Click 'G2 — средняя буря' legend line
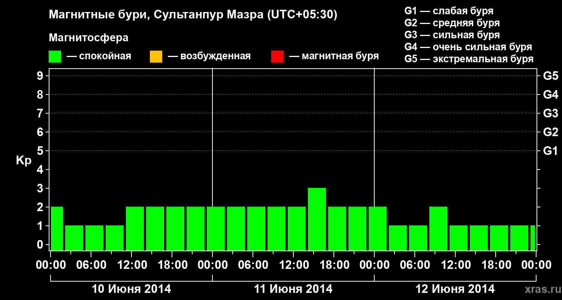 click(452, 23)
